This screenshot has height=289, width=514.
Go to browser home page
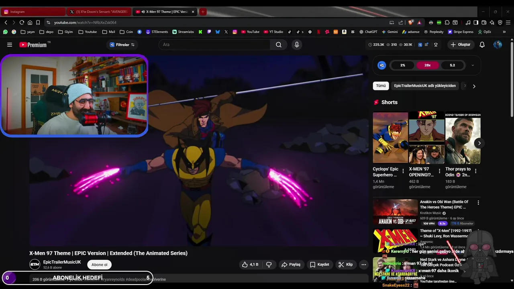coord(30,22)
